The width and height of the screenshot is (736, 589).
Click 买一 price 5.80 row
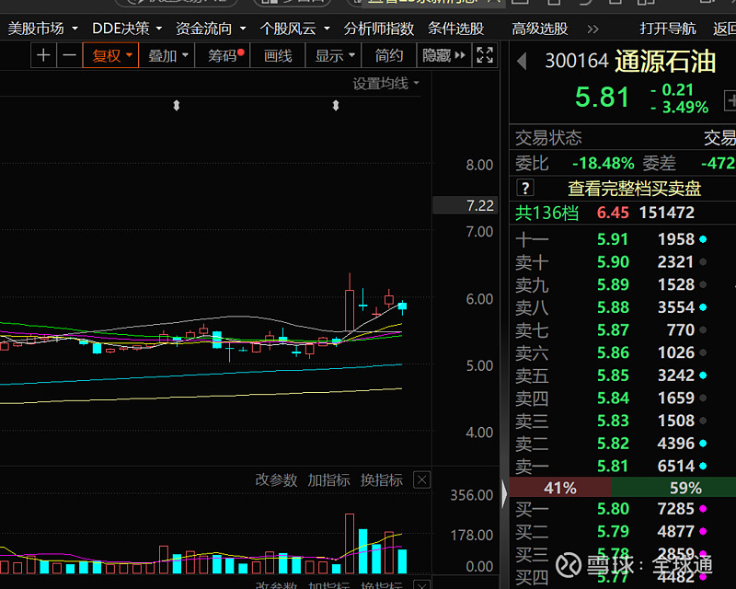(x=623, y=509)
